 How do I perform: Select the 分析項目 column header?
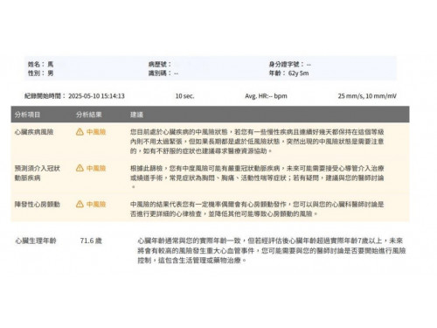click(x=27, y=115)
